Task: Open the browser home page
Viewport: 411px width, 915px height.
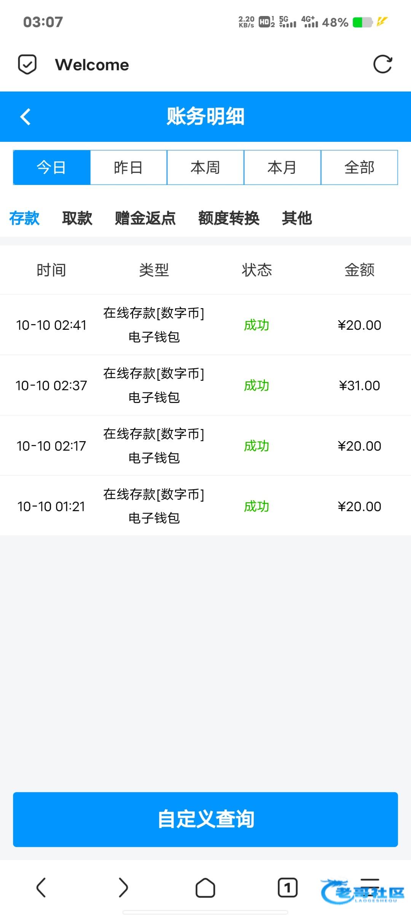Action: pyautogui.click(x=205, y=888)
